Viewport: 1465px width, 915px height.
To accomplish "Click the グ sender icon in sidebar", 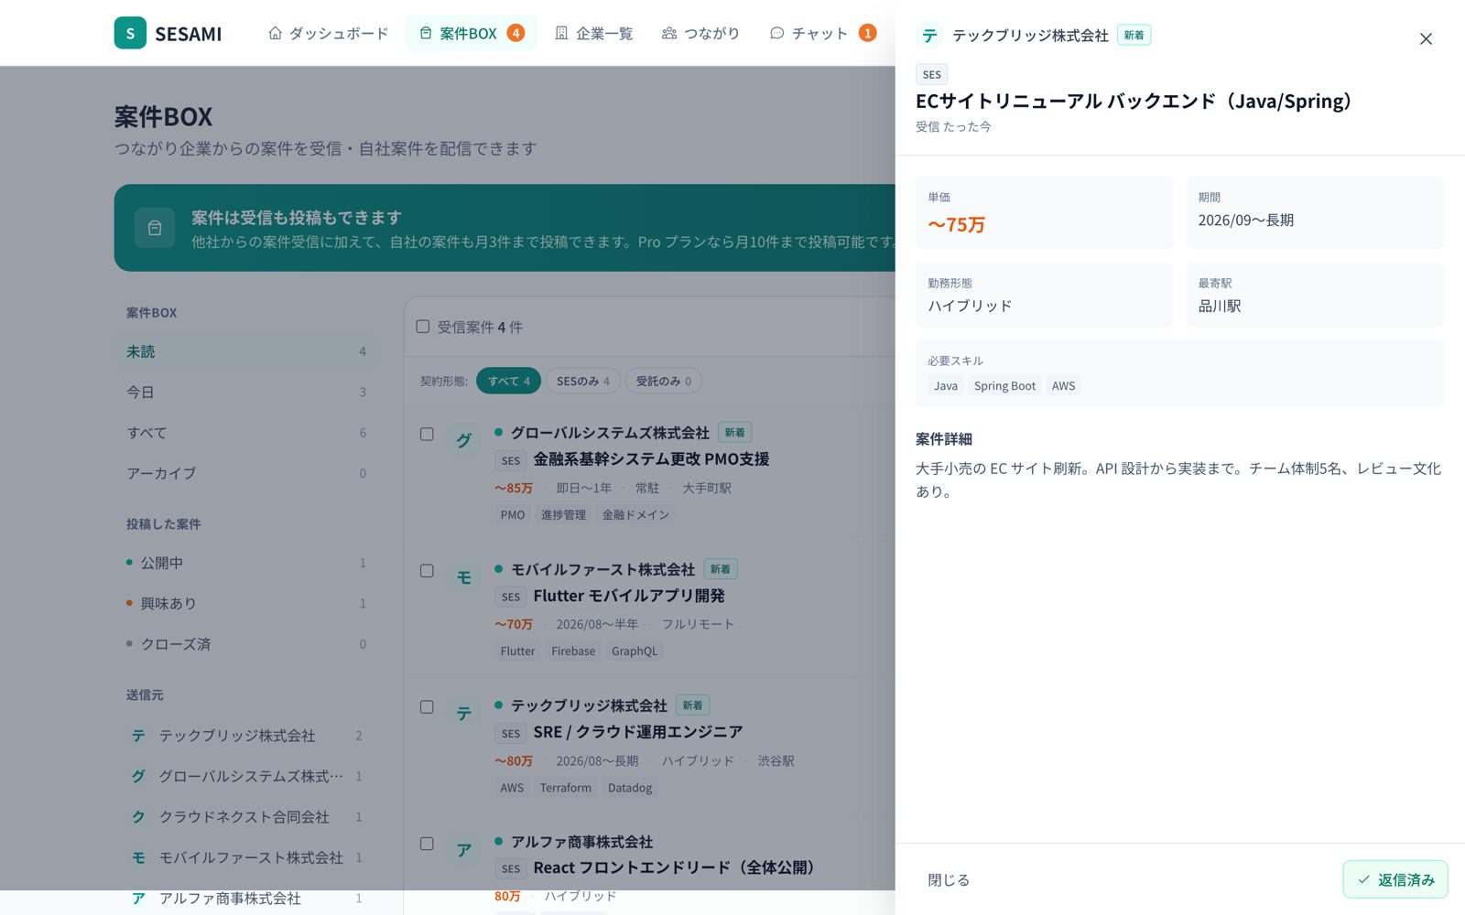I will click(138, 776).
